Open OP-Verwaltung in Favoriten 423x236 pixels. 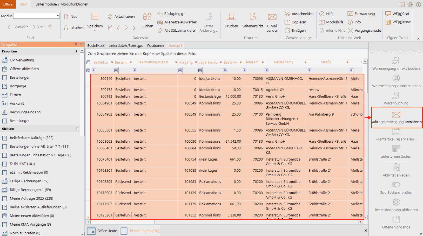pos(22,60)
